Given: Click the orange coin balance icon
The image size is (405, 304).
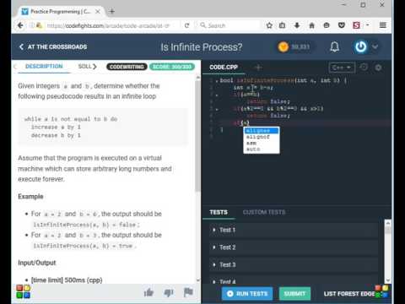Looking at the screenshot, I should point(283,46).
